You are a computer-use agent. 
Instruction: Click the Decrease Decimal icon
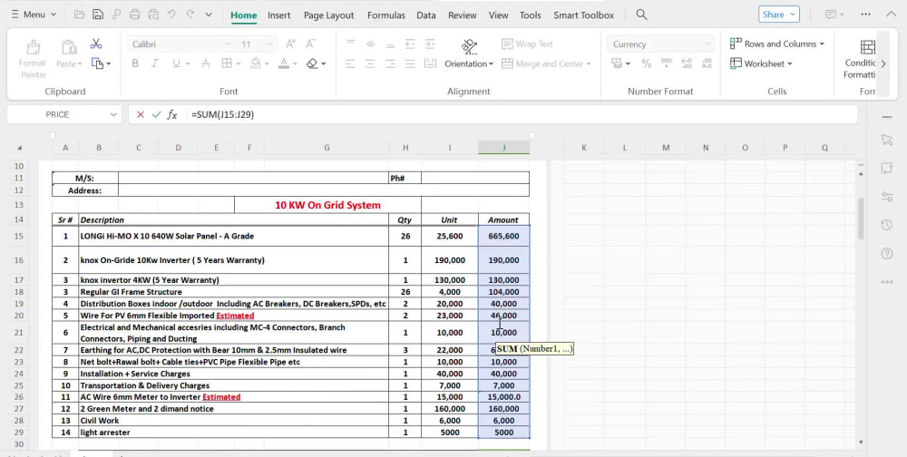(707, 63)
